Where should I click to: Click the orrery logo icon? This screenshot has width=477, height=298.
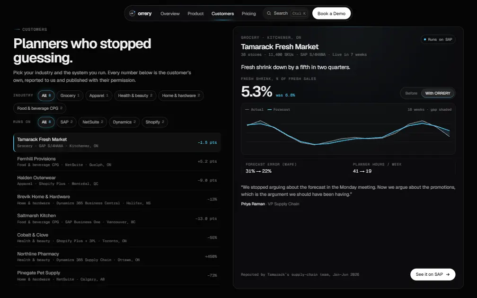[132, 13]
